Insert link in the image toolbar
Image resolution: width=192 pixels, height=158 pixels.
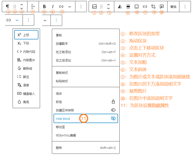[145, 7]
